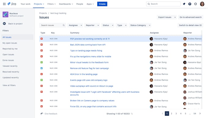Go to the previous page arrow
The width and height of the screenshot is (208, 118).
tap(162, 113)
